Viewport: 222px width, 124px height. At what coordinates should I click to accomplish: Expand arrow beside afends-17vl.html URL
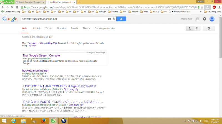point(62,89)
